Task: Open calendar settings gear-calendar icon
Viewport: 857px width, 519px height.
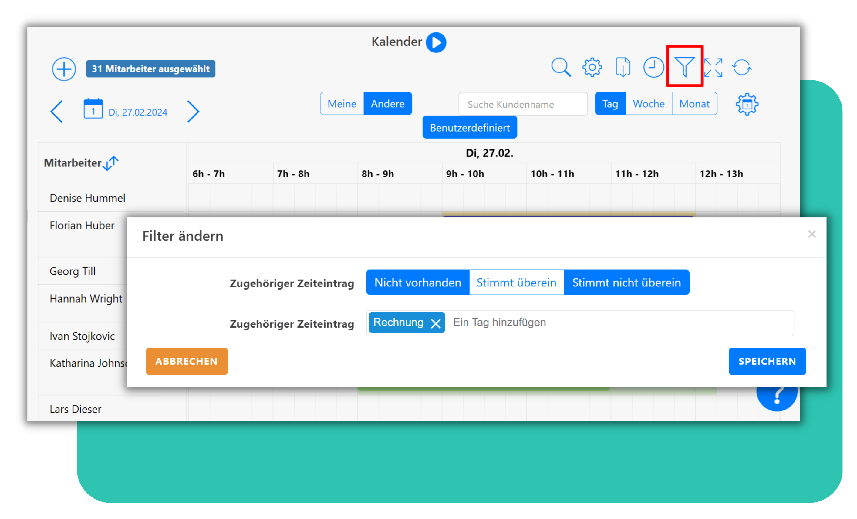Action: [x=747, y=104]
